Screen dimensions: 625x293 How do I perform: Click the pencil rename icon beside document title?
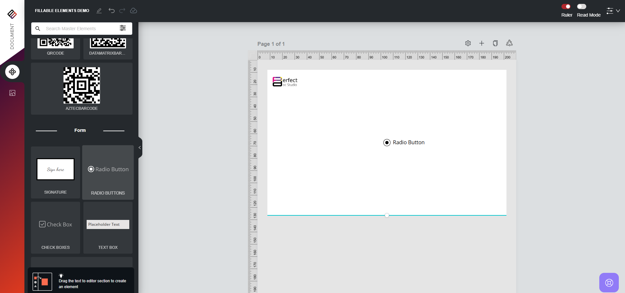pos(99,11)
